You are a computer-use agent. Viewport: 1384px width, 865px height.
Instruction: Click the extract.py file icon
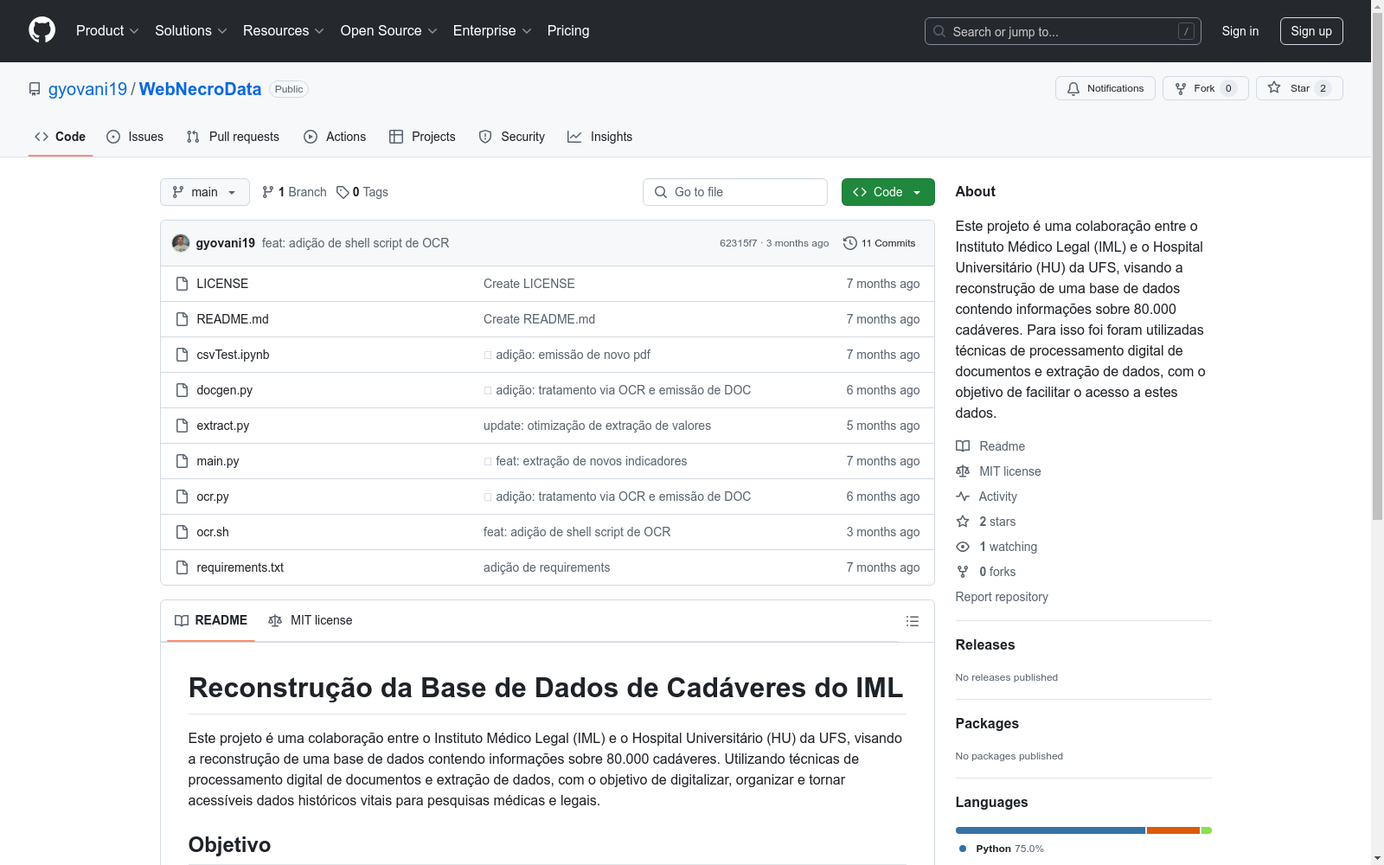coord(182,426)
